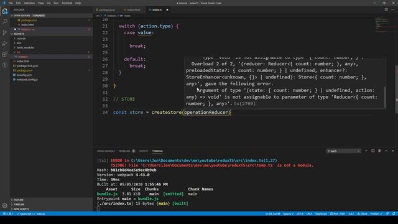Click the feedback icon in status bar
This screenshot has width=398, height=224.
tap(387, 214)
